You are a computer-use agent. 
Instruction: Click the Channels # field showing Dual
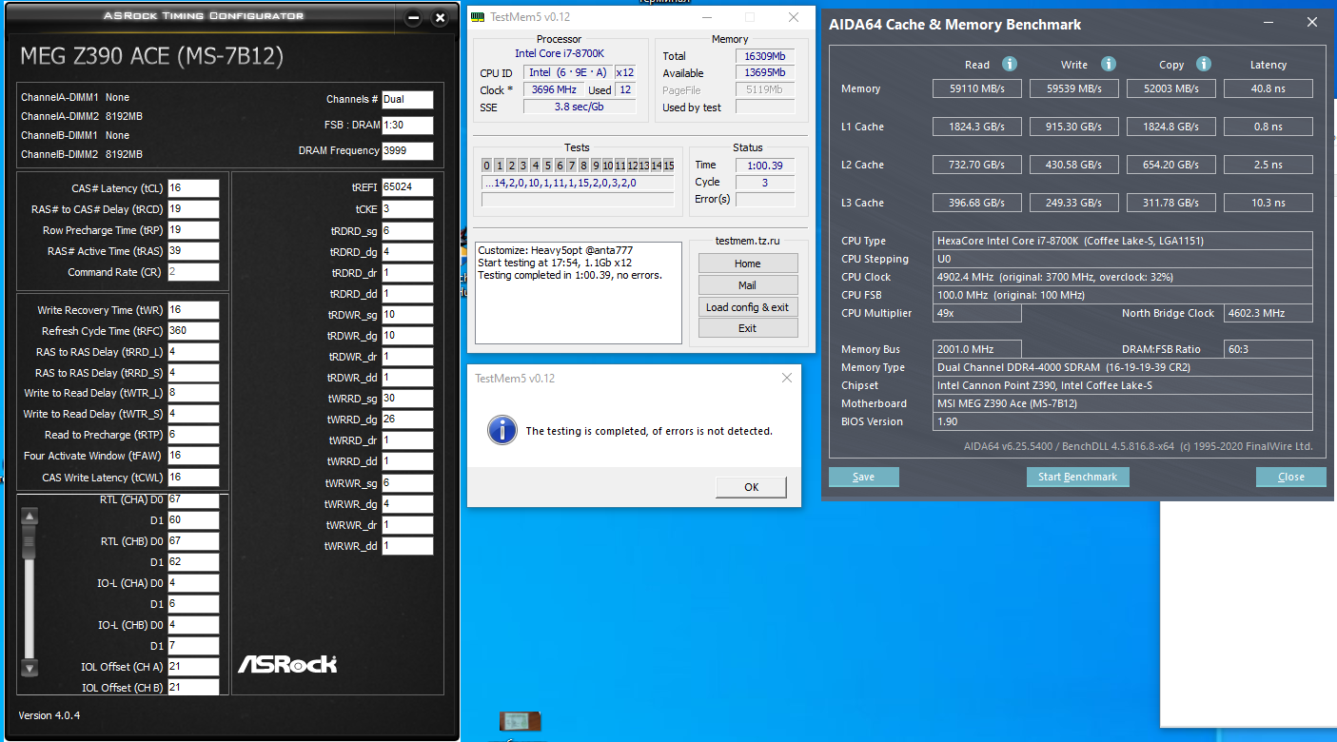pos(407,100)
